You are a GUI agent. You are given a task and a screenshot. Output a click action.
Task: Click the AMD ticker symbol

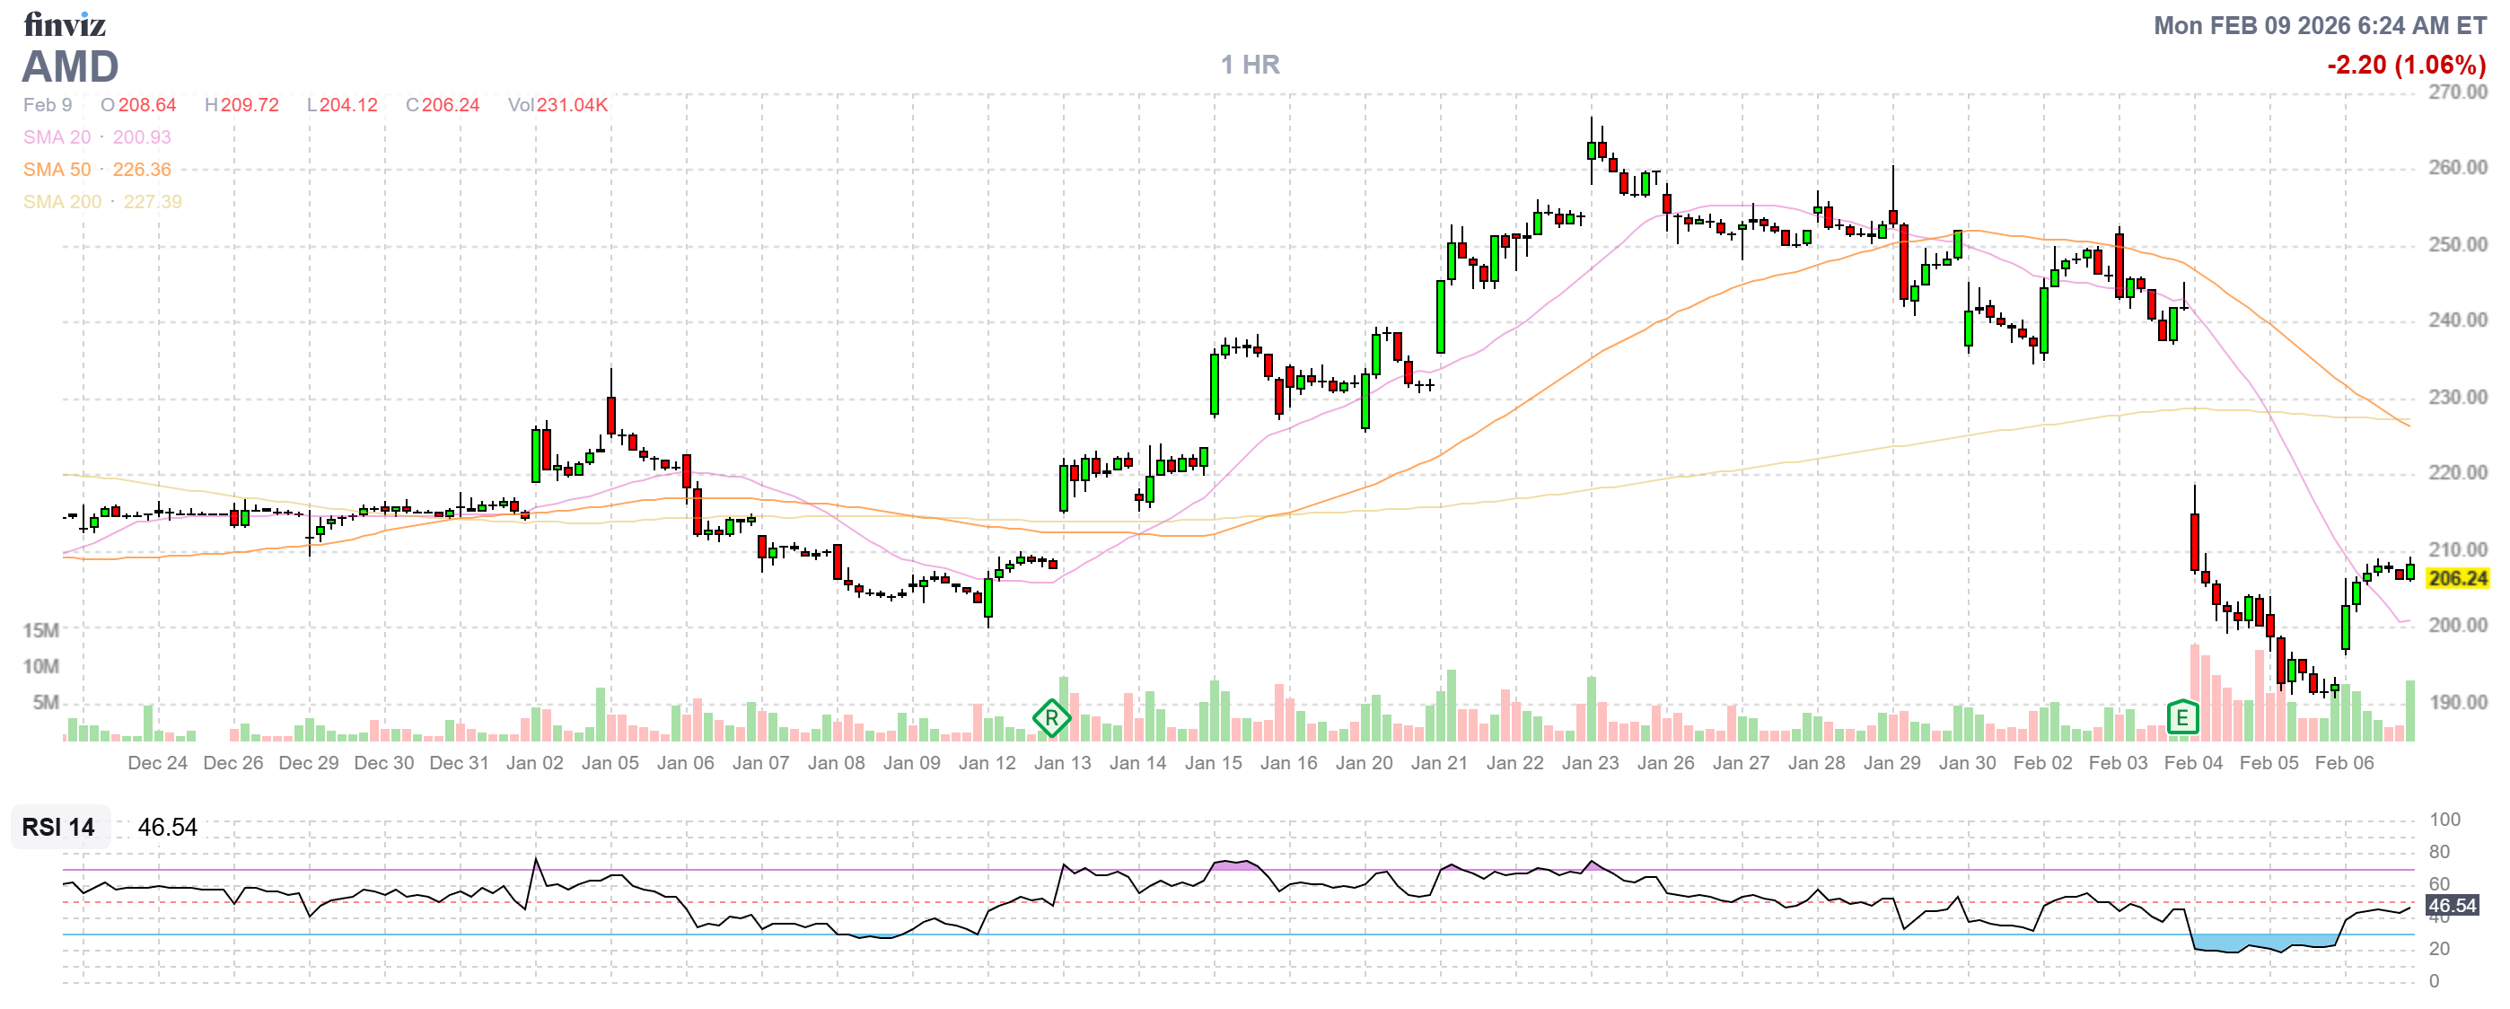[x=70, y=66]
